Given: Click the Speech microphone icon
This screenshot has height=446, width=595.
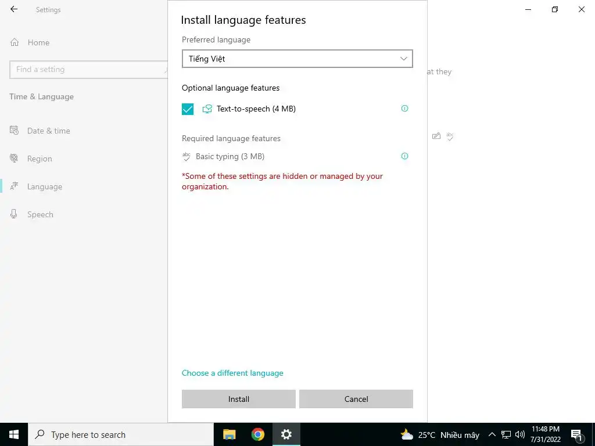Looking at the screenshot, I should [14, 214].
